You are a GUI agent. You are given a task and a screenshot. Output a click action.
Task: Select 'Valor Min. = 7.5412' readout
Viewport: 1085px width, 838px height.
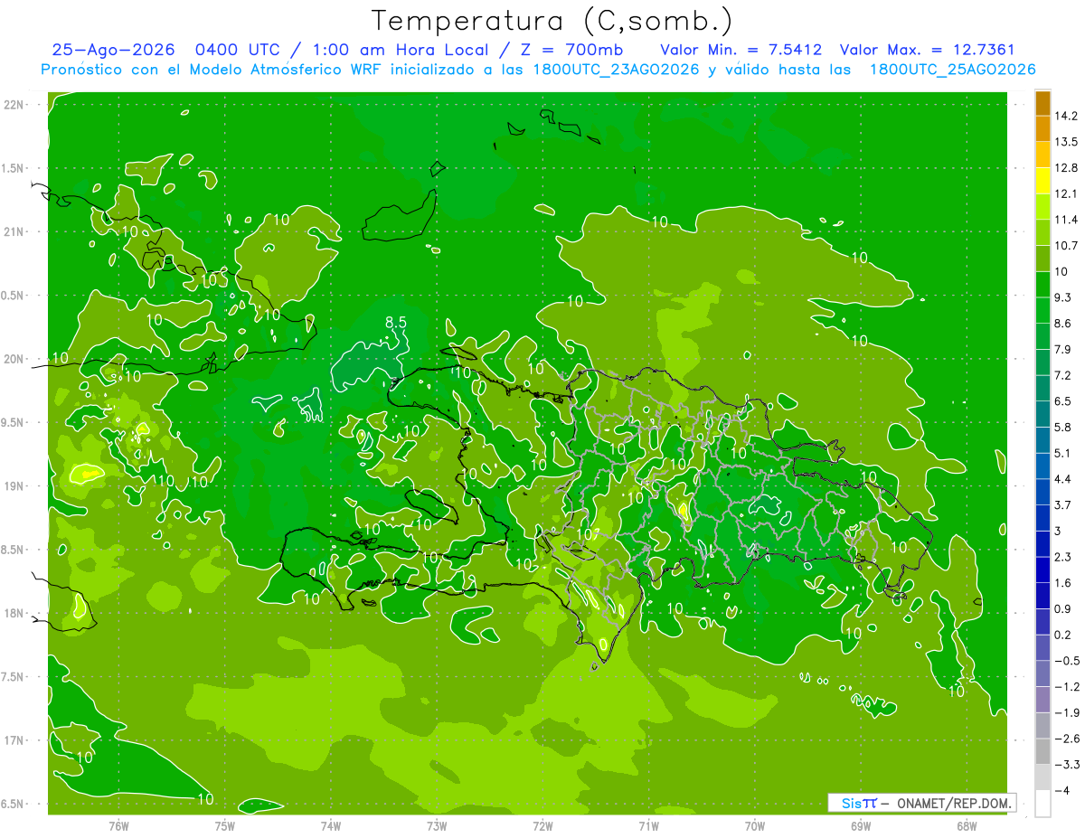pos(741,50)
